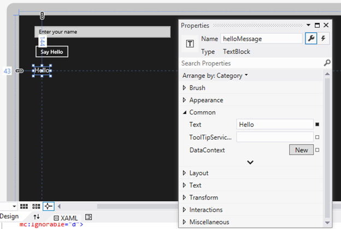Open the DataContext property marker square
The width and height of the screenshot is (341, 229).
click(318, 150)
